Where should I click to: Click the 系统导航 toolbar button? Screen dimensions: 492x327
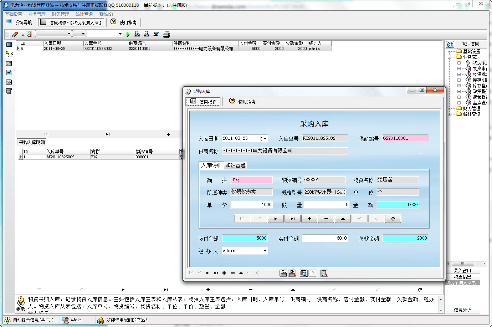(x=19, y=22)
